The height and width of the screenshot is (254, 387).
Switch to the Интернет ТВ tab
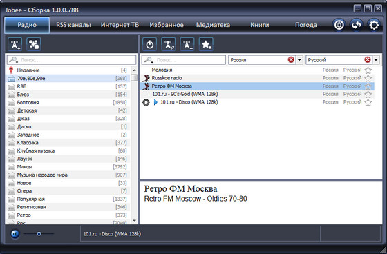click(120, 25)
